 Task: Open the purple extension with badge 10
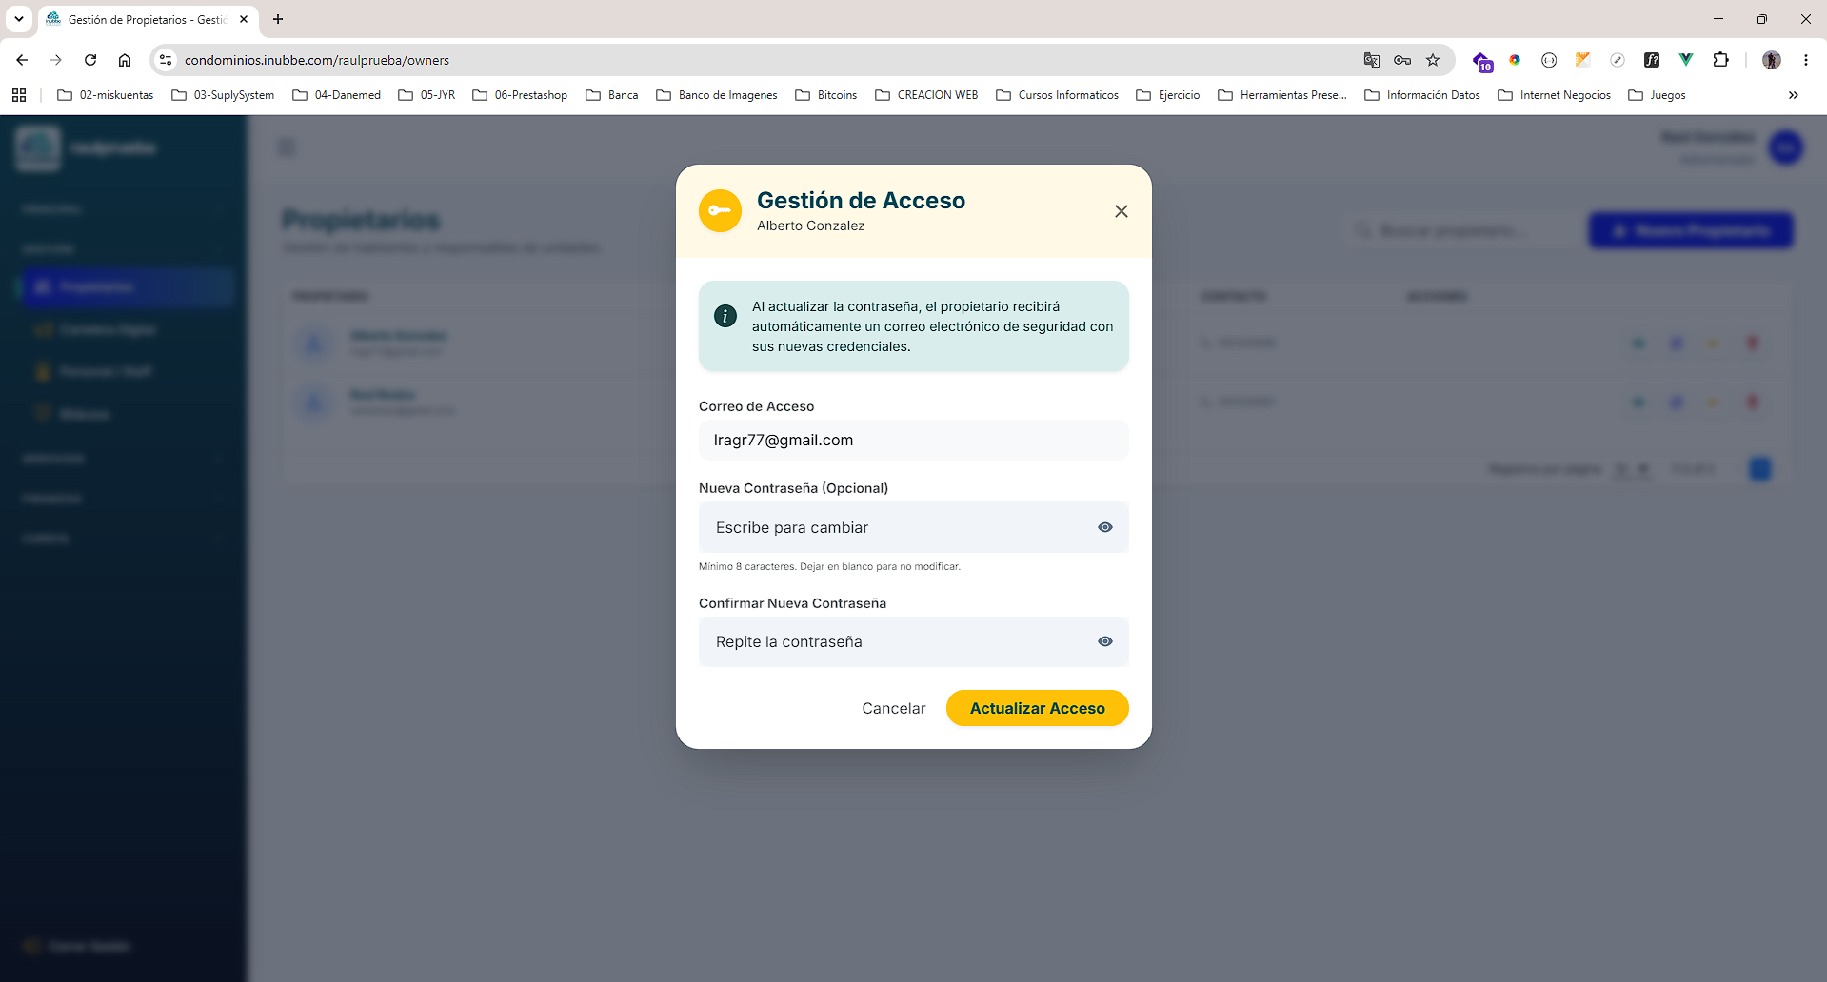tap(1482, 61)
